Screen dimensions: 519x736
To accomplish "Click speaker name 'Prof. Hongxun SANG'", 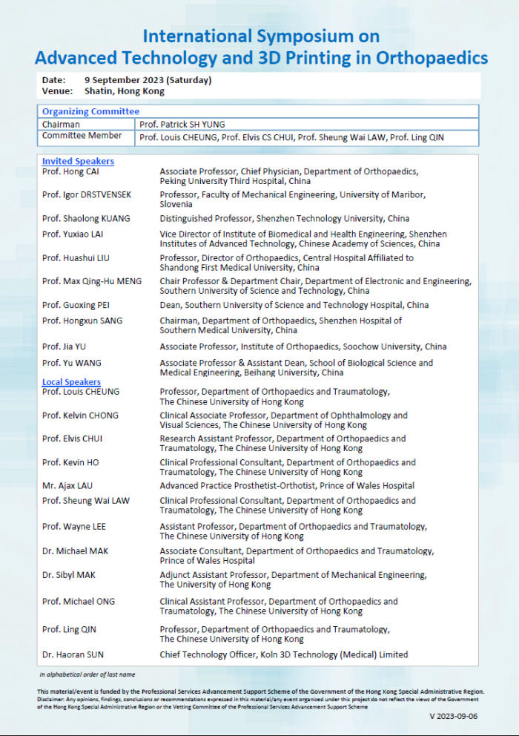I will (x=82, y=321).
